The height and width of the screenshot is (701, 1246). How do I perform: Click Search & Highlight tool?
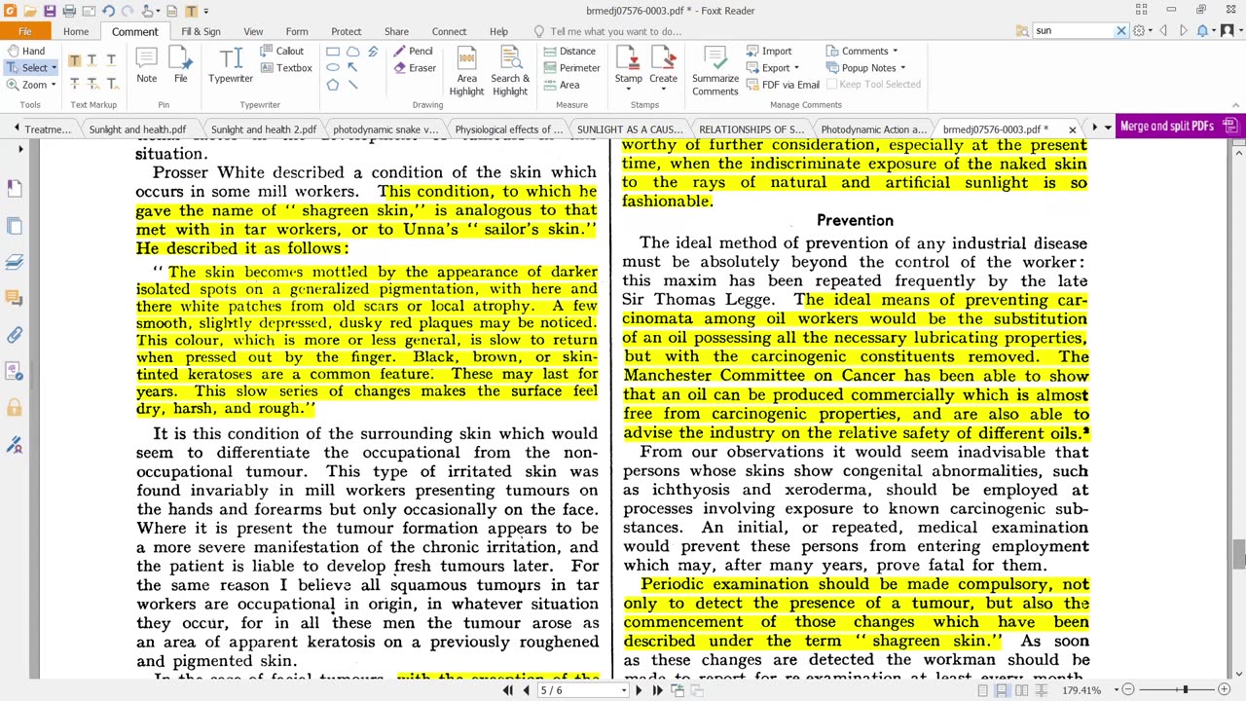tap(510, 71)
